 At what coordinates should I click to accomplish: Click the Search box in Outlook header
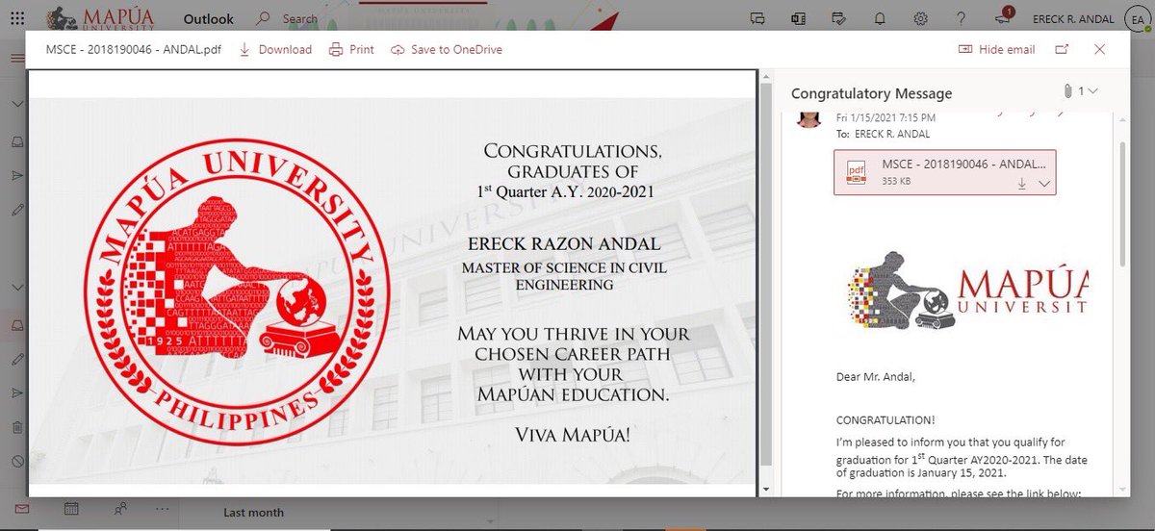(x=298, y=18)
